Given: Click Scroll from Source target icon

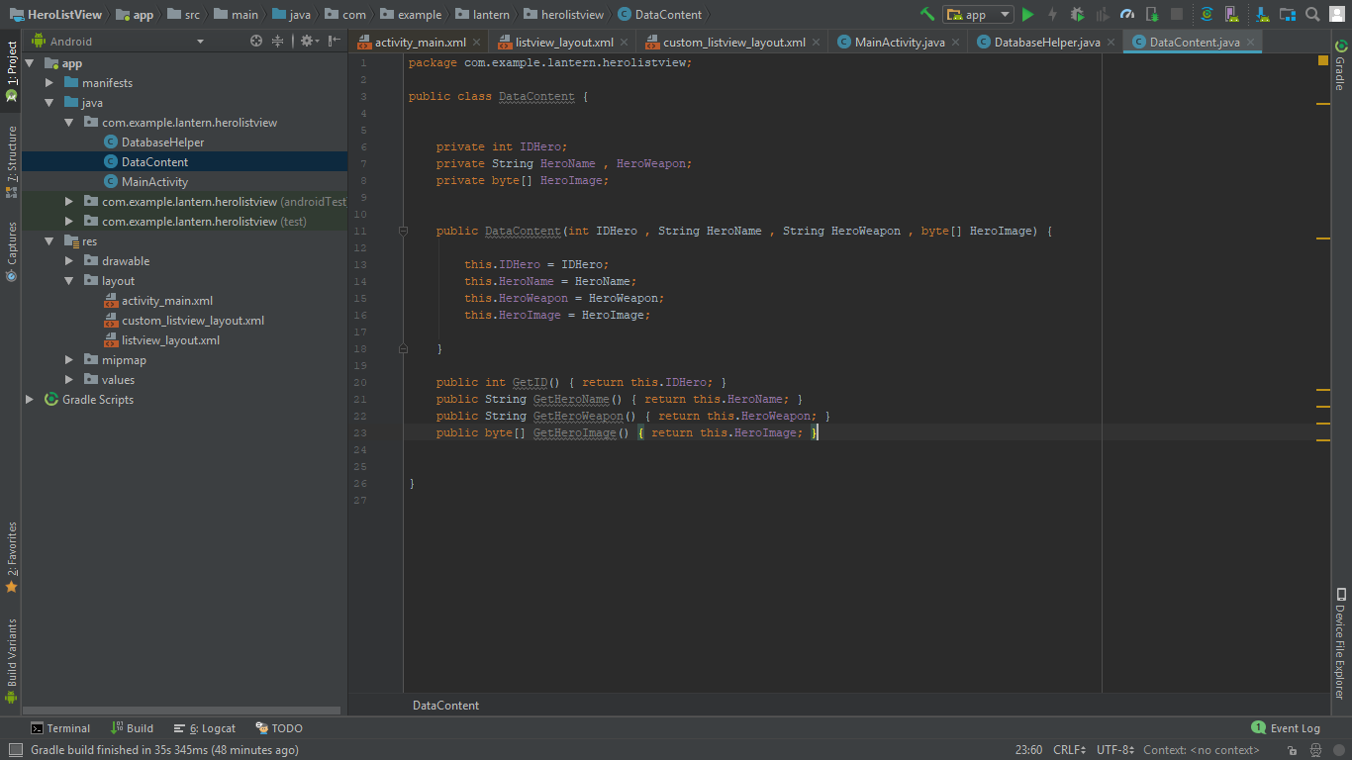Looking at the screenshot, I should coord(256,41).
